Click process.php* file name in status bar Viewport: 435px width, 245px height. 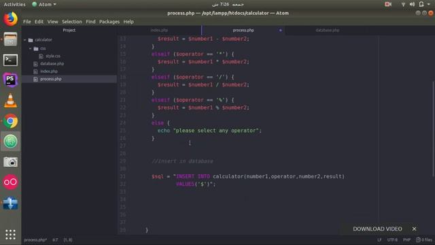35,240
